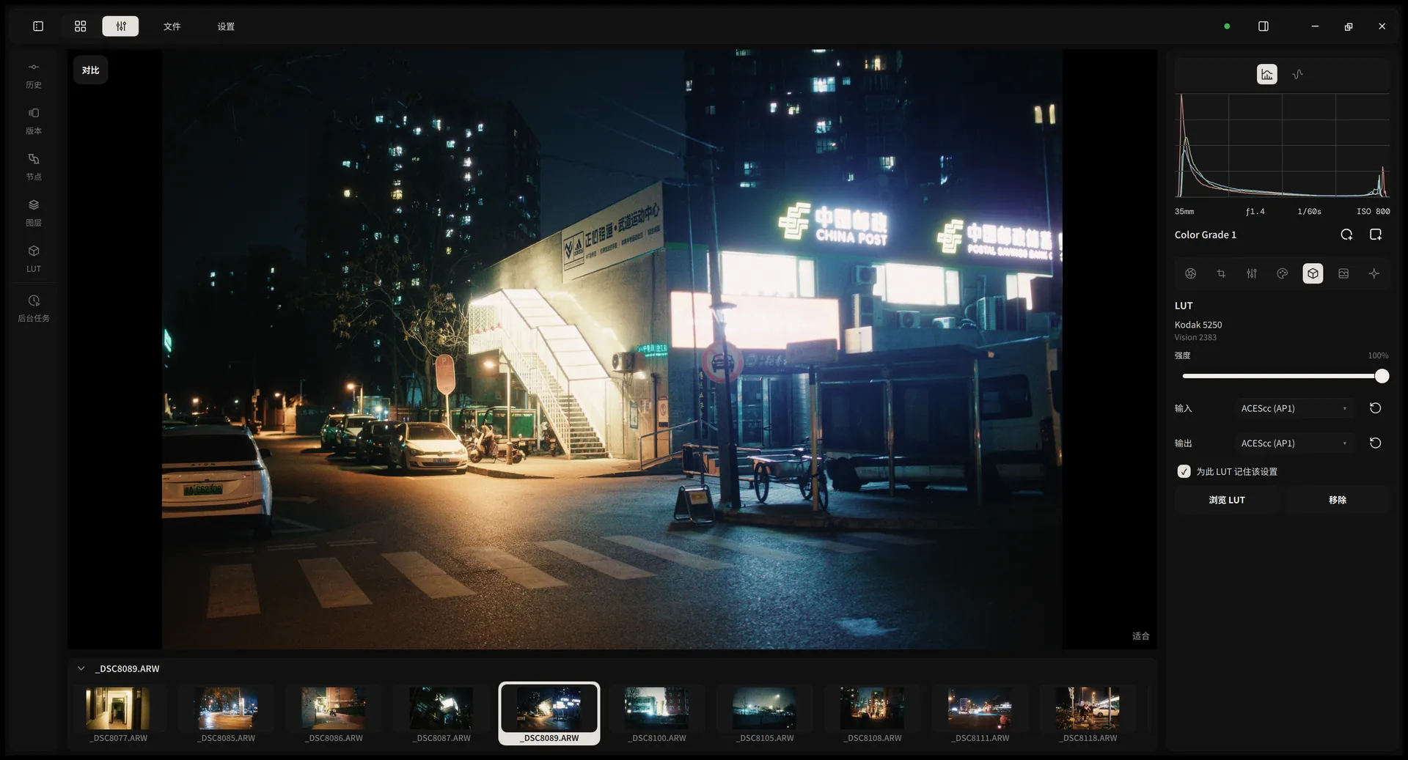The height and width of the screenshot is (760, 1408).
Task: Open the 图层 (Layers) panel
Action: (34, 213)
